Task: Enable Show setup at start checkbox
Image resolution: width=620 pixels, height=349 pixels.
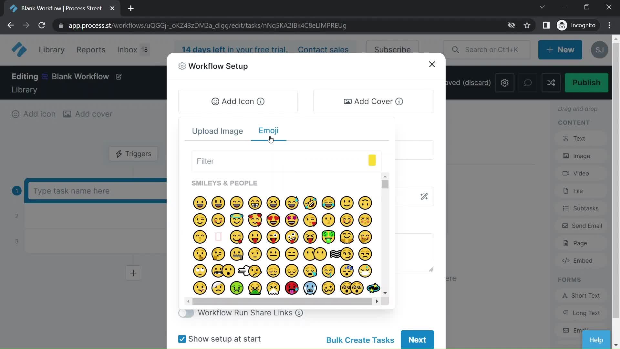Action: [x=182, y=339]
